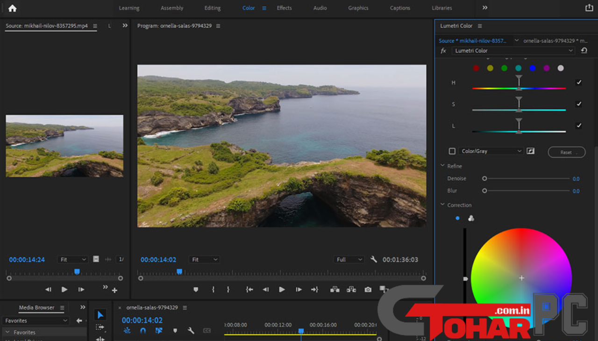Add a marker in the timeline
Image resolution: width=598 pixels, height=341 pixels.
[175, 330]
